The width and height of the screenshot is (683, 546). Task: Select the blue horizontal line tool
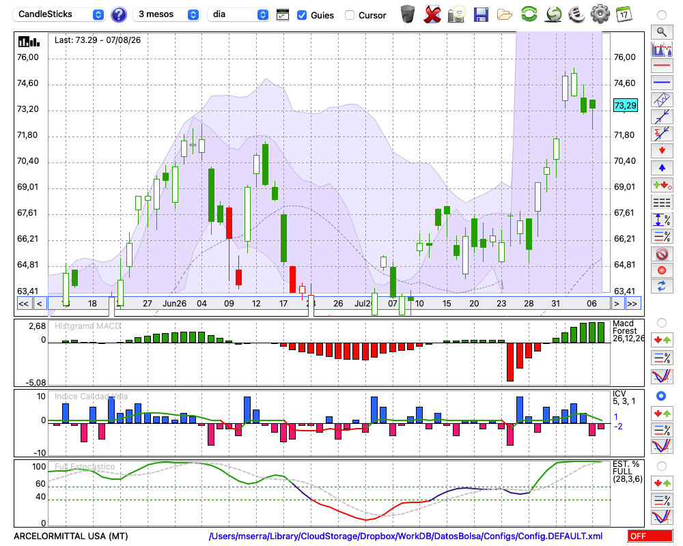[x=662, y=83]
